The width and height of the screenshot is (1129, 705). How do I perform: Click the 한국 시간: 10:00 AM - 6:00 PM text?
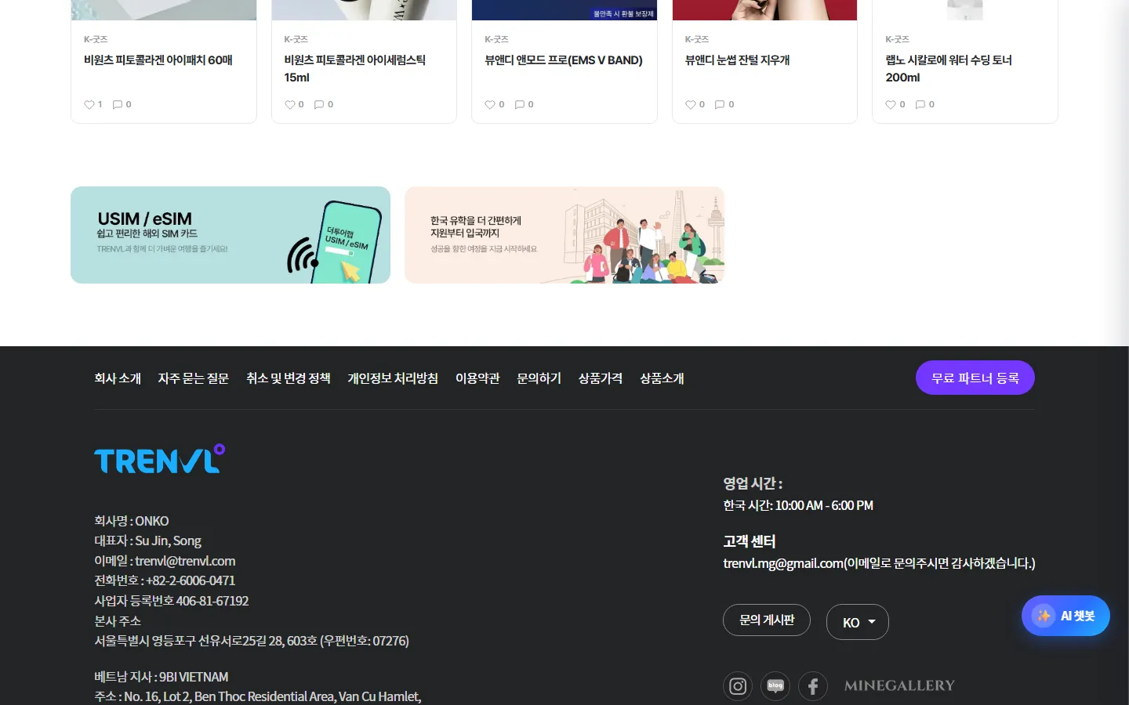click(798, 505)
